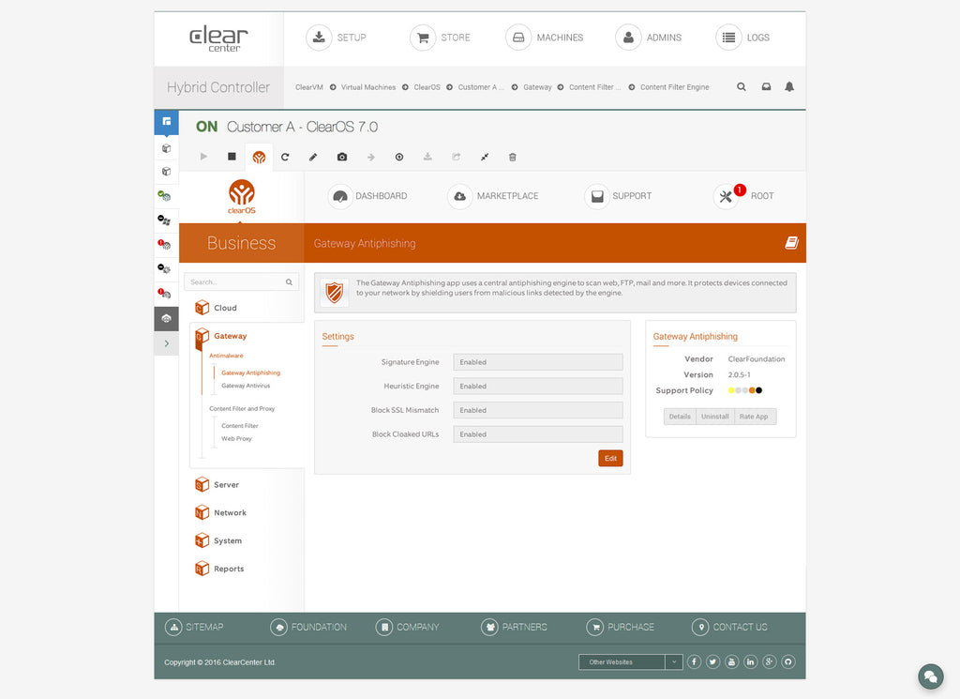Click the clear center logo
Screen dimensions: 960x699
coord(218,39)
